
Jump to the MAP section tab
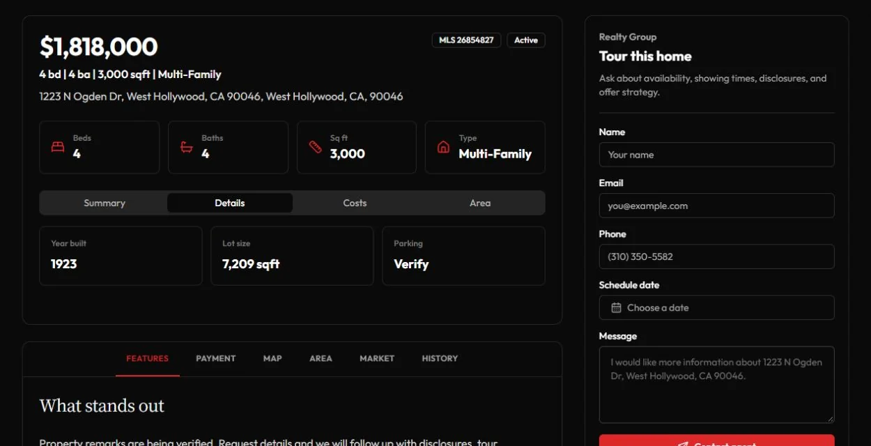click(272, 358)
